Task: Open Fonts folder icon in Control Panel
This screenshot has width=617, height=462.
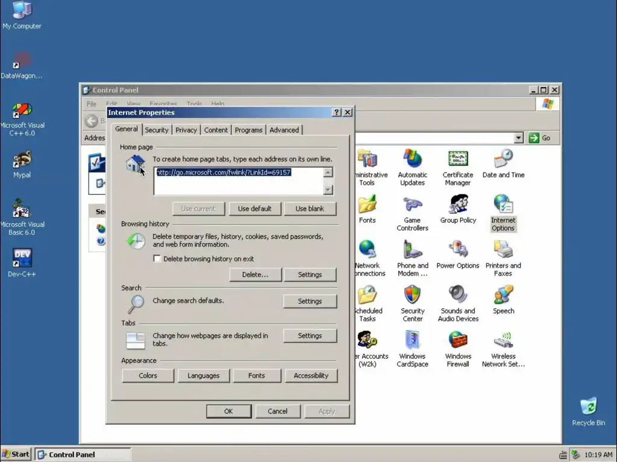Action: click(x=367, y=209)
